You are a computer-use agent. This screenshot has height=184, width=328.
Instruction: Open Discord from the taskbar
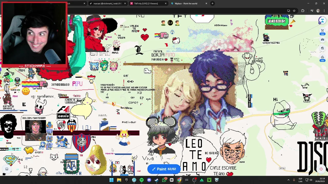coord(149,180)
